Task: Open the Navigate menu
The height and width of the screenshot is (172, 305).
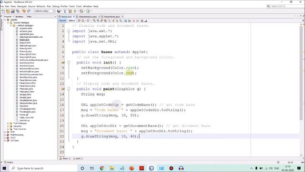Action: pyautogui.click(x=22, y=6)
